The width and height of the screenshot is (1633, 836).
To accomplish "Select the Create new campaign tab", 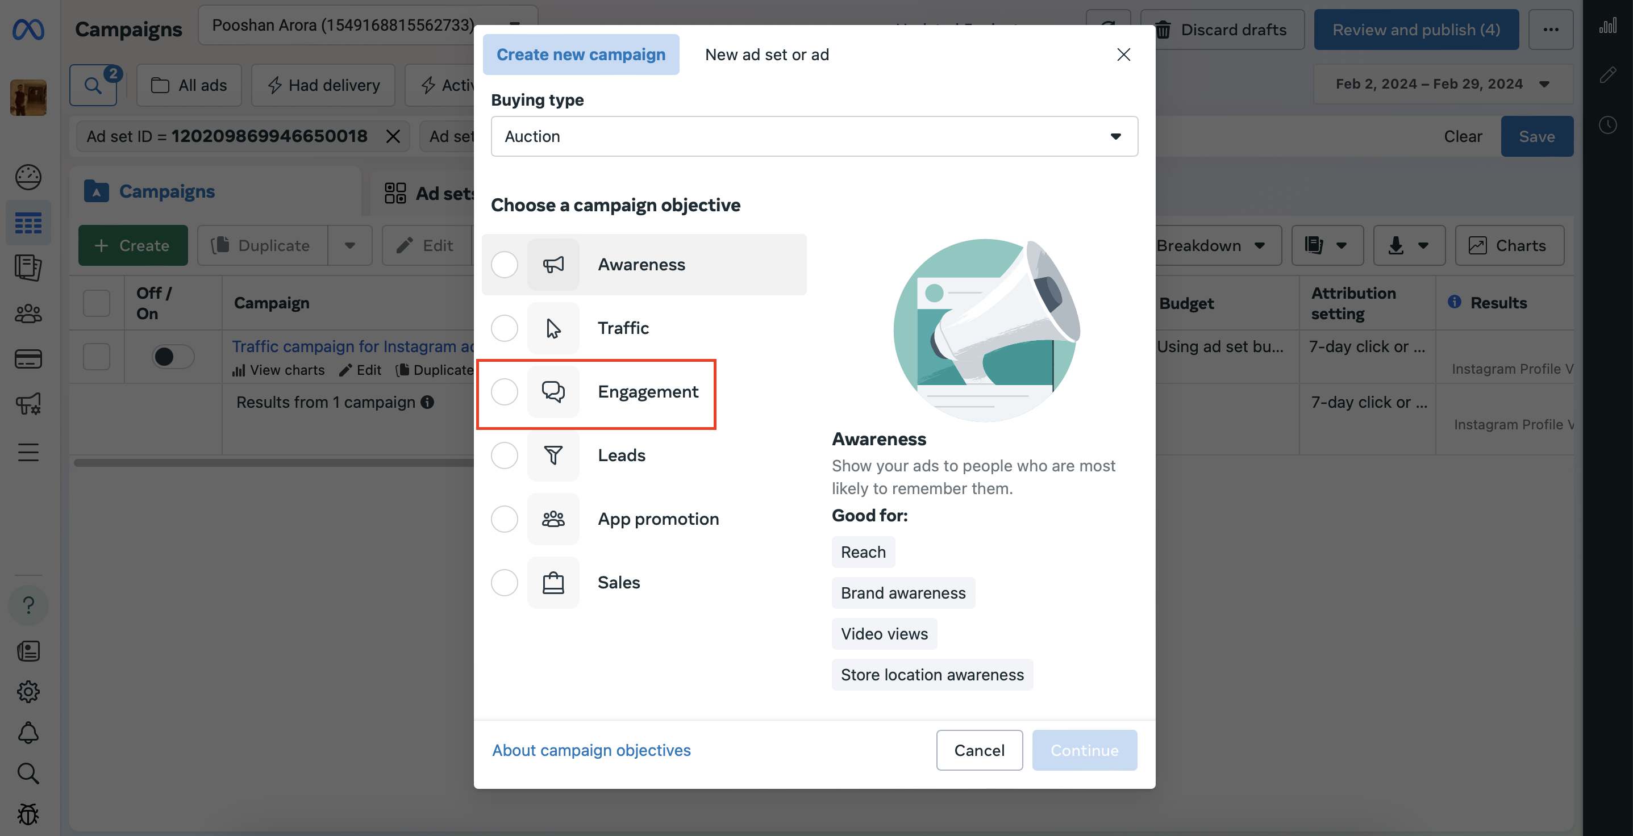I will pos(581,55).
